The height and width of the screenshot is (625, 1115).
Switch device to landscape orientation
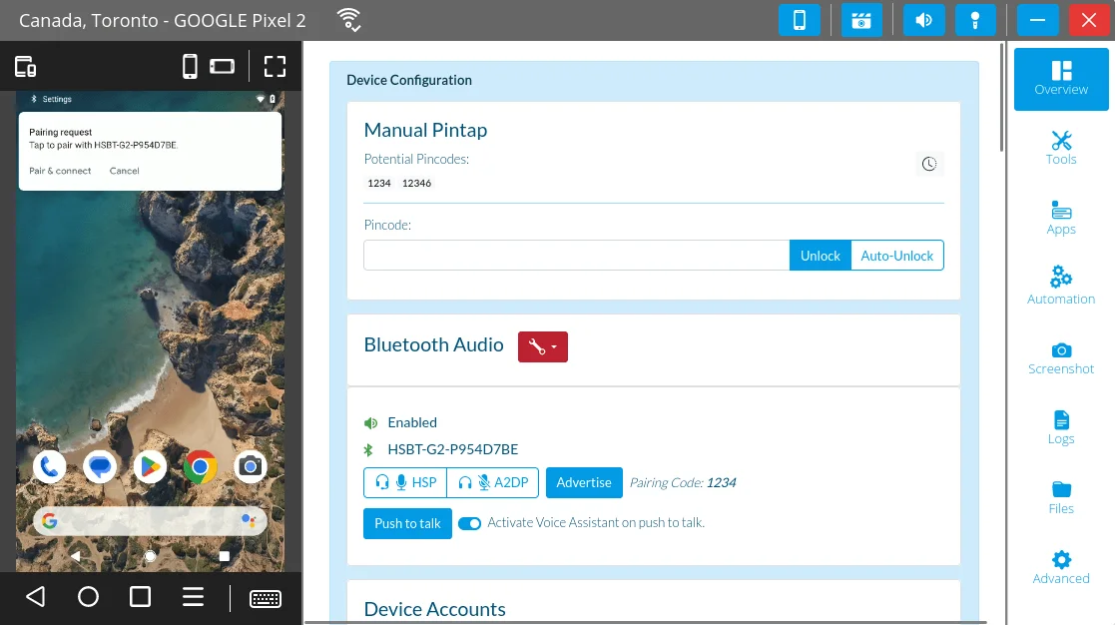222,67
